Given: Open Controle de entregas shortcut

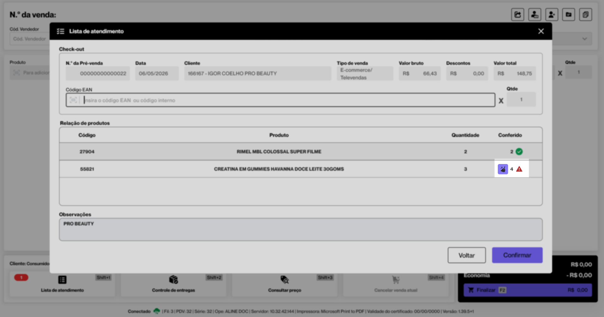Looking at the screenshot, I should point(173,284).
